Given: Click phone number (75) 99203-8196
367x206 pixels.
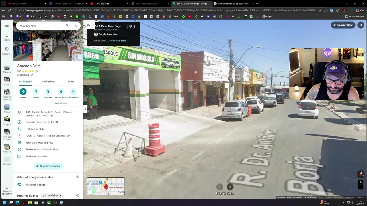Looking at the screenshot, I should click(x=34, y=129).
